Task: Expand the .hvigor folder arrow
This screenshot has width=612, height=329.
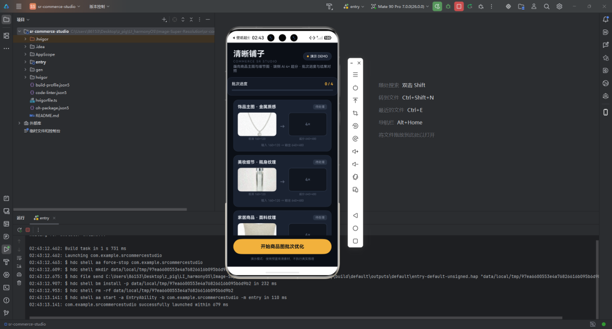Action: click(25, 39)
